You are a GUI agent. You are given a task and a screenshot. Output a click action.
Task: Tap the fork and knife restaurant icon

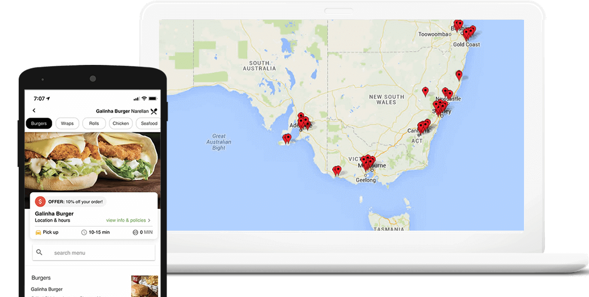coord(154,112)
